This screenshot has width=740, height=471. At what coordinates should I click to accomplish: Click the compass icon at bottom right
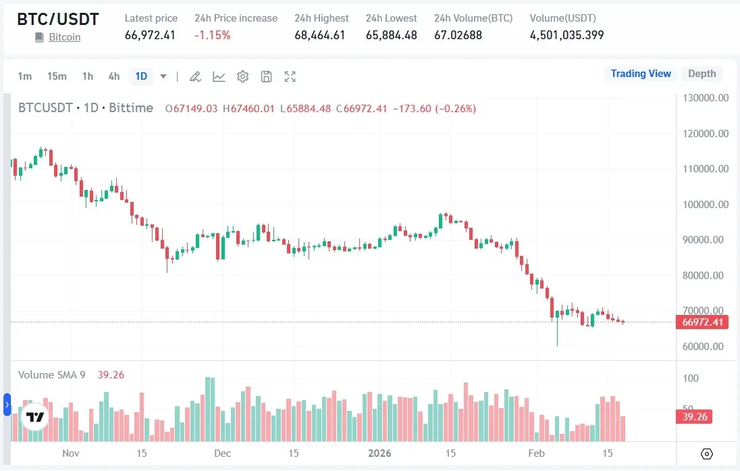(707, 454)
